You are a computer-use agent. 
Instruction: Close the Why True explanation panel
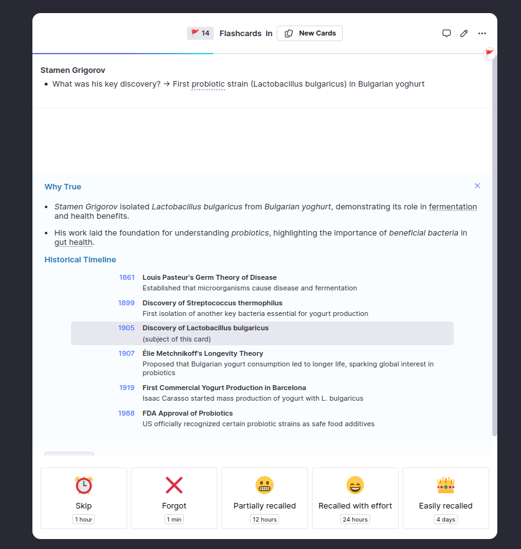[x=477, y=186]
